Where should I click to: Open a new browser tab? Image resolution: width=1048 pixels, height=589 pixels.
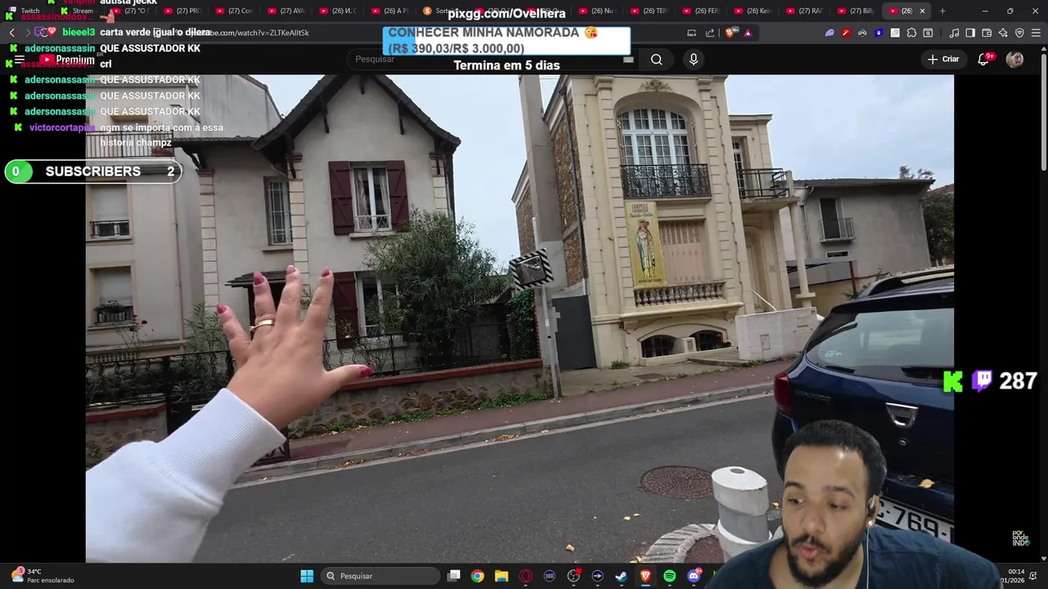[942, 11]
